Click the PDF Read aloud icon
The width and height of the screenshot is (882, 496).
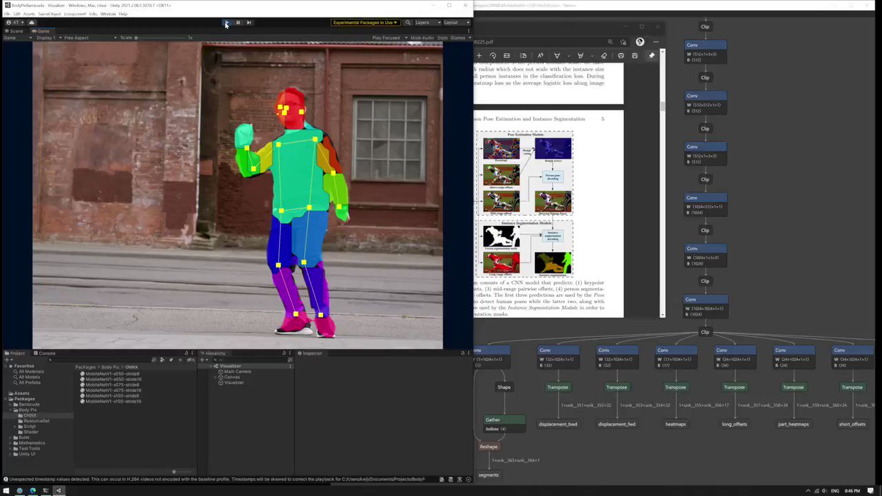point(540,56)
